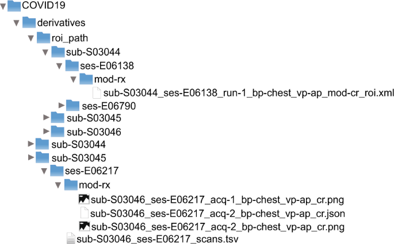Image resolution: width=394 pixels, height=244 pixels.
Task: Click the ses-E06790 folder icon
Action: (x=73, y=104)
